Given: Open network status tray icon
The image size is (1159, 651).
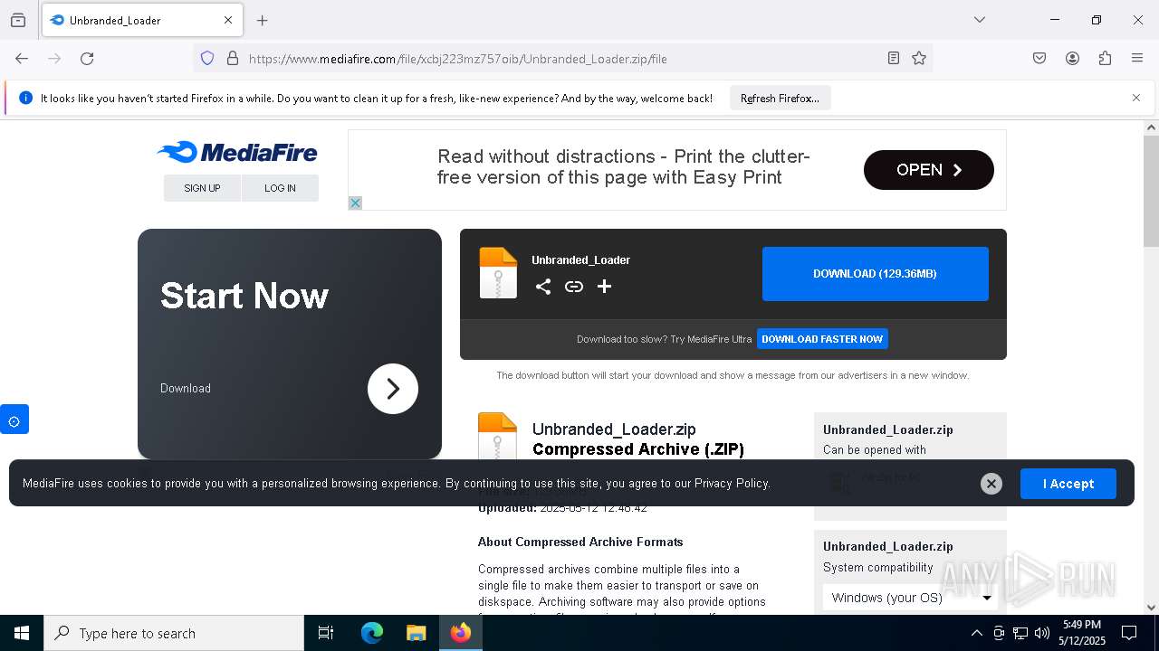Looking at the screenshot, I should (1020, 633).
